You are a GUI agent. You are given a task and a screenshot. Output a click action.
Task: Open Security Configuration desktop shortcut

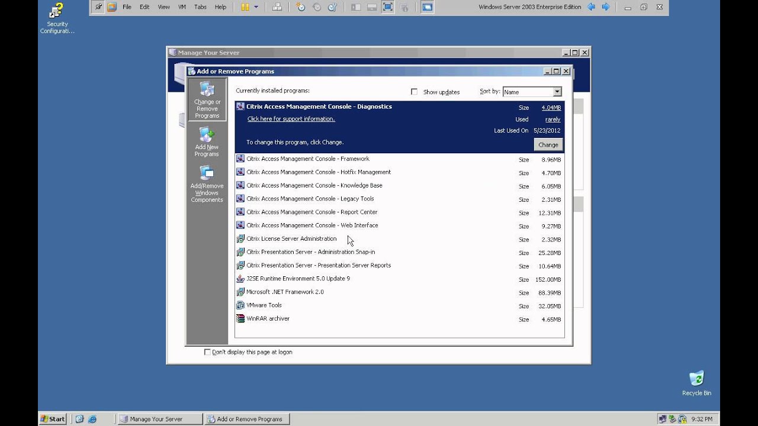pos(57,18)
